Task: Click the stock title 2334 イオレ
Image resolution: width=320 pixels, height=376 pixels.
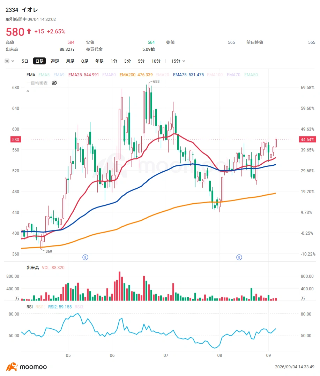Action: coord(22,10)
